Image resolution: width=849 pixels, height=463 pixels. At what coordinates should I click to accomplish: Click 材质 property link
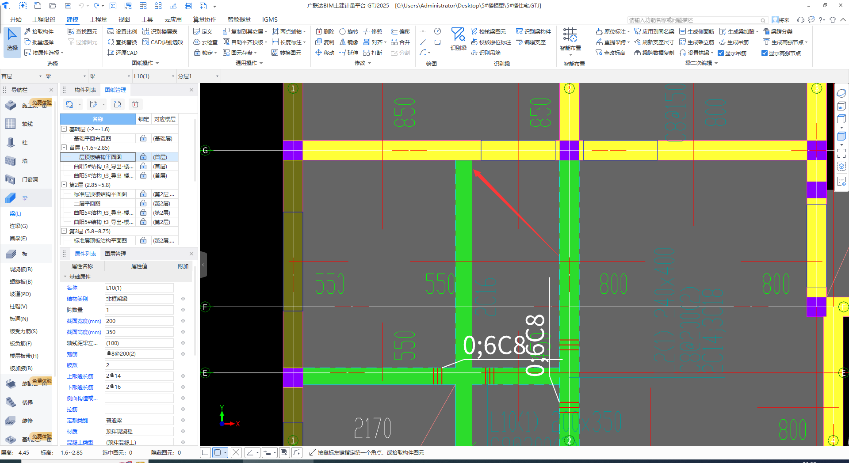click(72, 431)
